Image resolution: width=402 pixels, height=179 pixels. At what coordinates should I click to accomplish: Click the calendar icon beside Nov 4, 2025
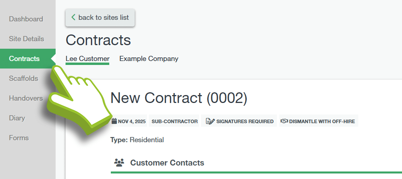(114, 121)
